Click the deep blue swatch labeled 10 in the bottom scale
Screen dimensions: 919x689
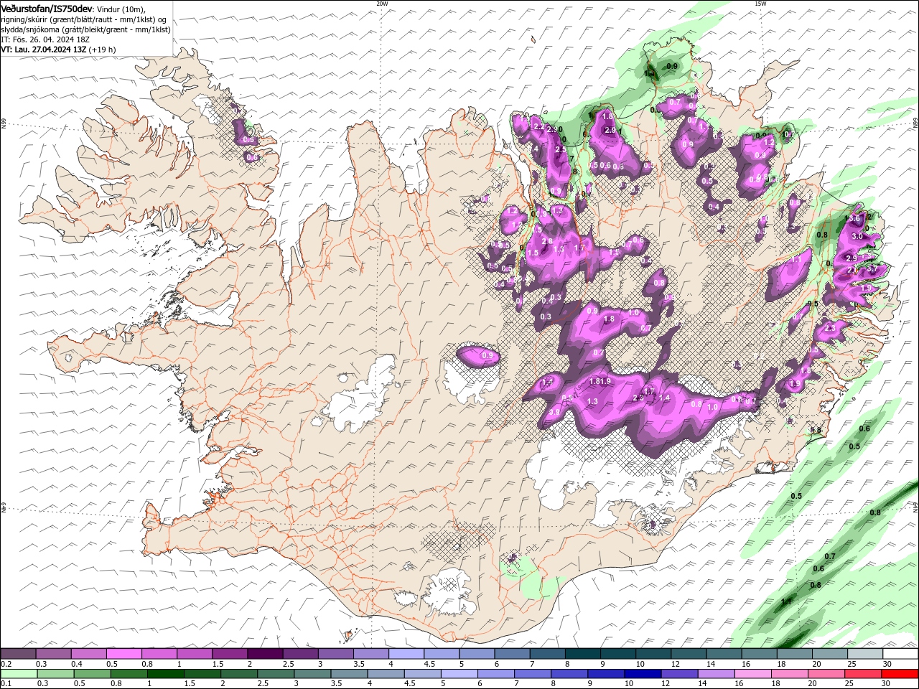643,674
